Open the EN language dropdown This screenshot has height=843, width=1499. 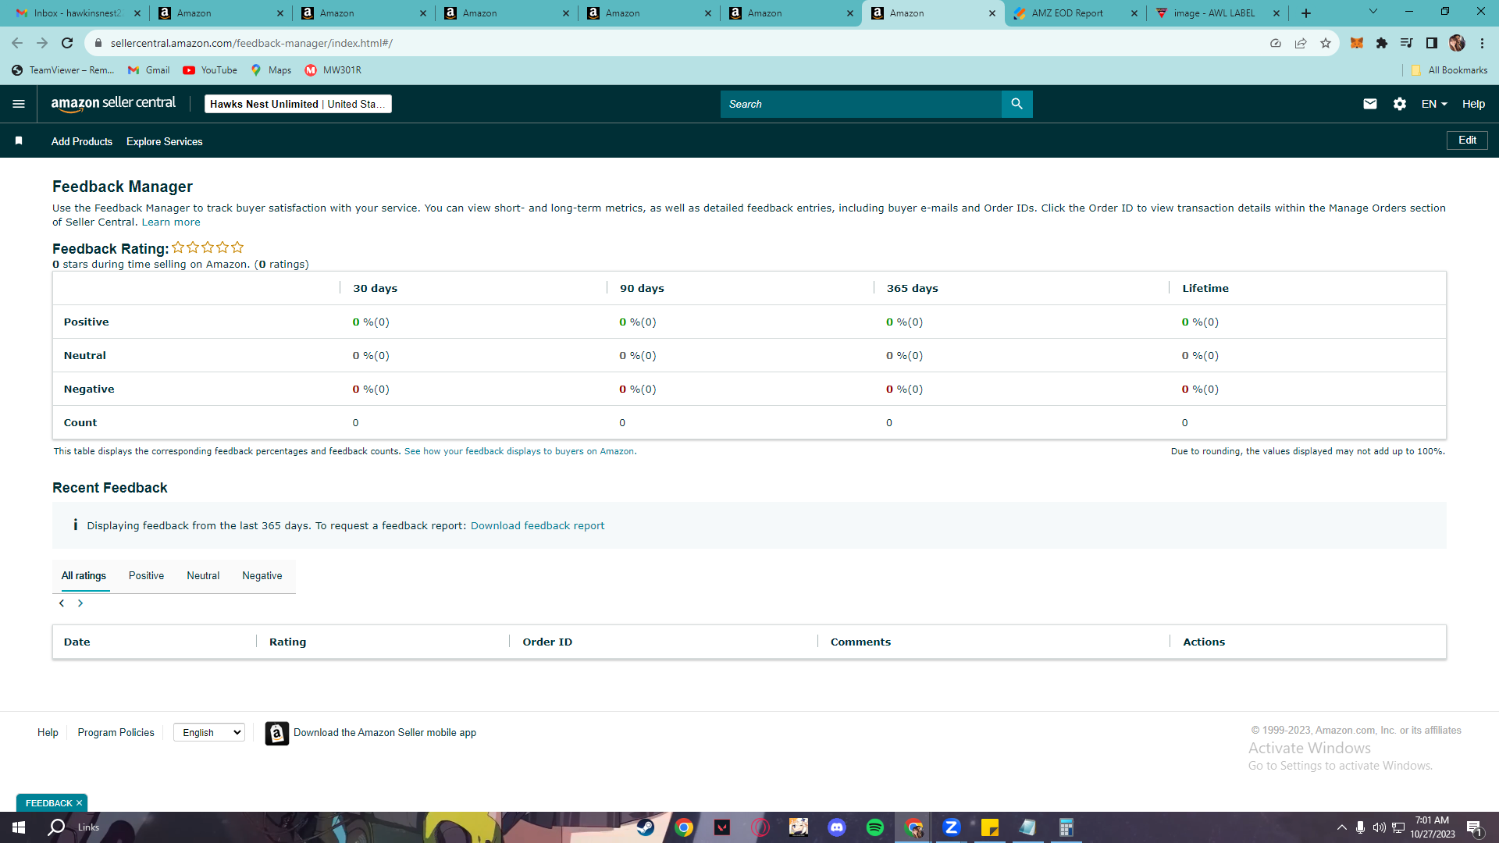click(x=1434, y=104)
